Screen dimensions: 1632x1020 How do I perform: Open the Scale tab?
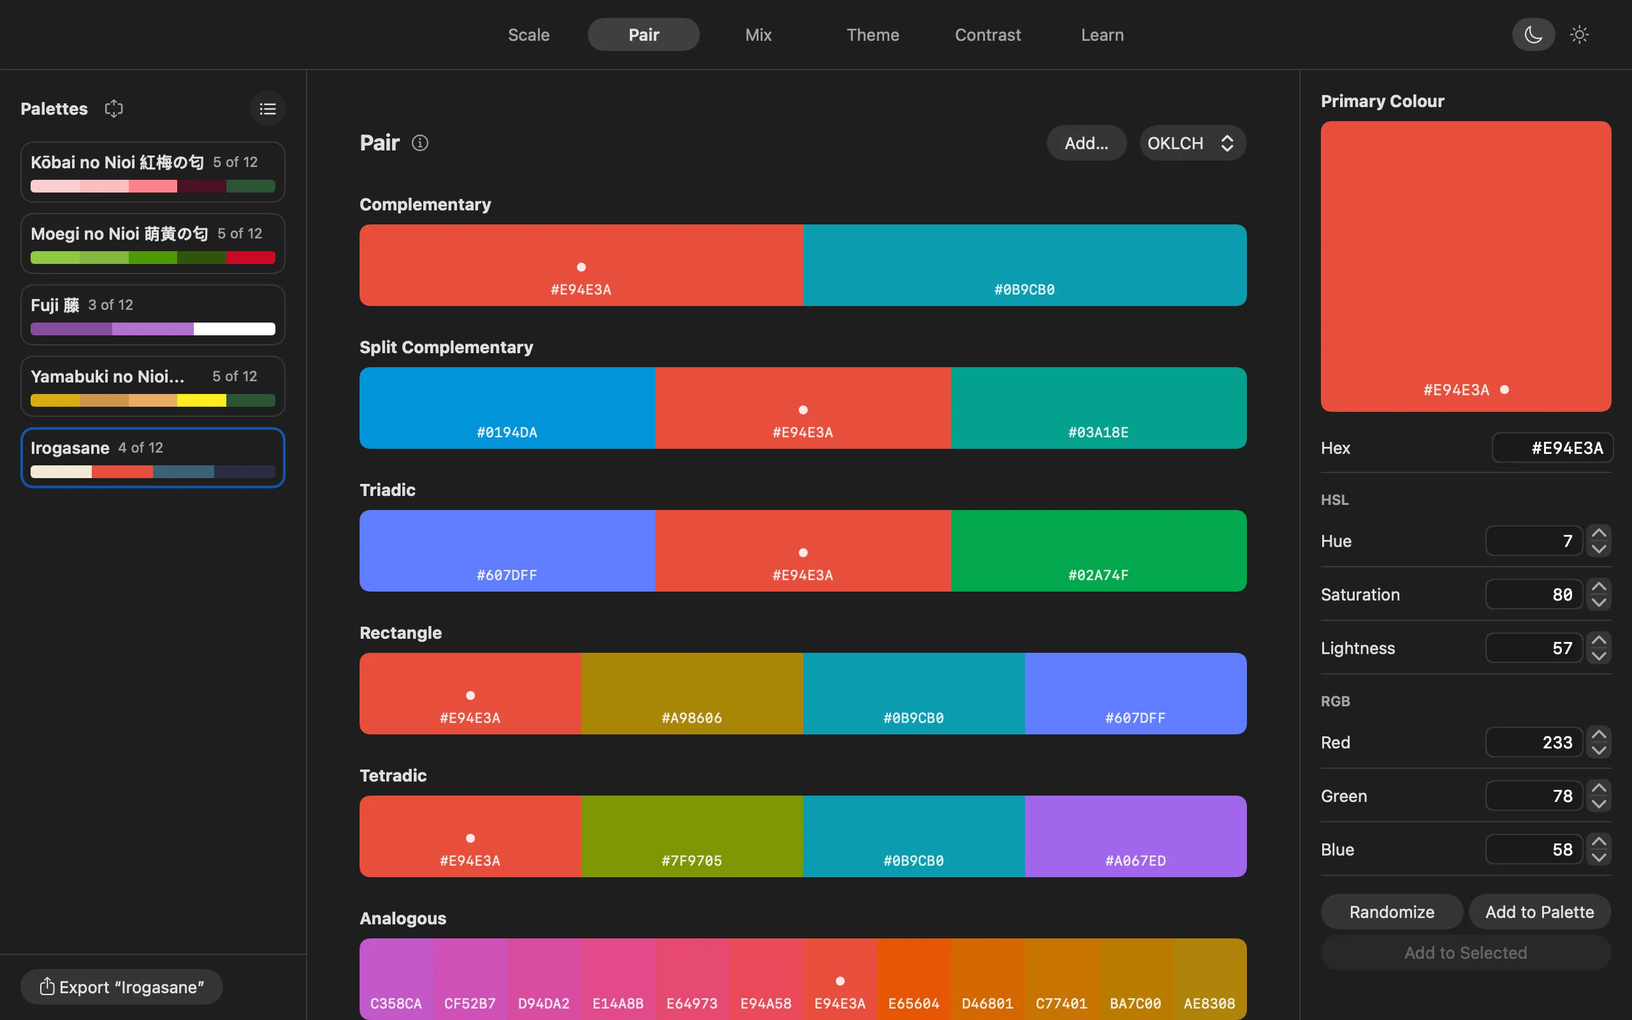tap(528, 34)
